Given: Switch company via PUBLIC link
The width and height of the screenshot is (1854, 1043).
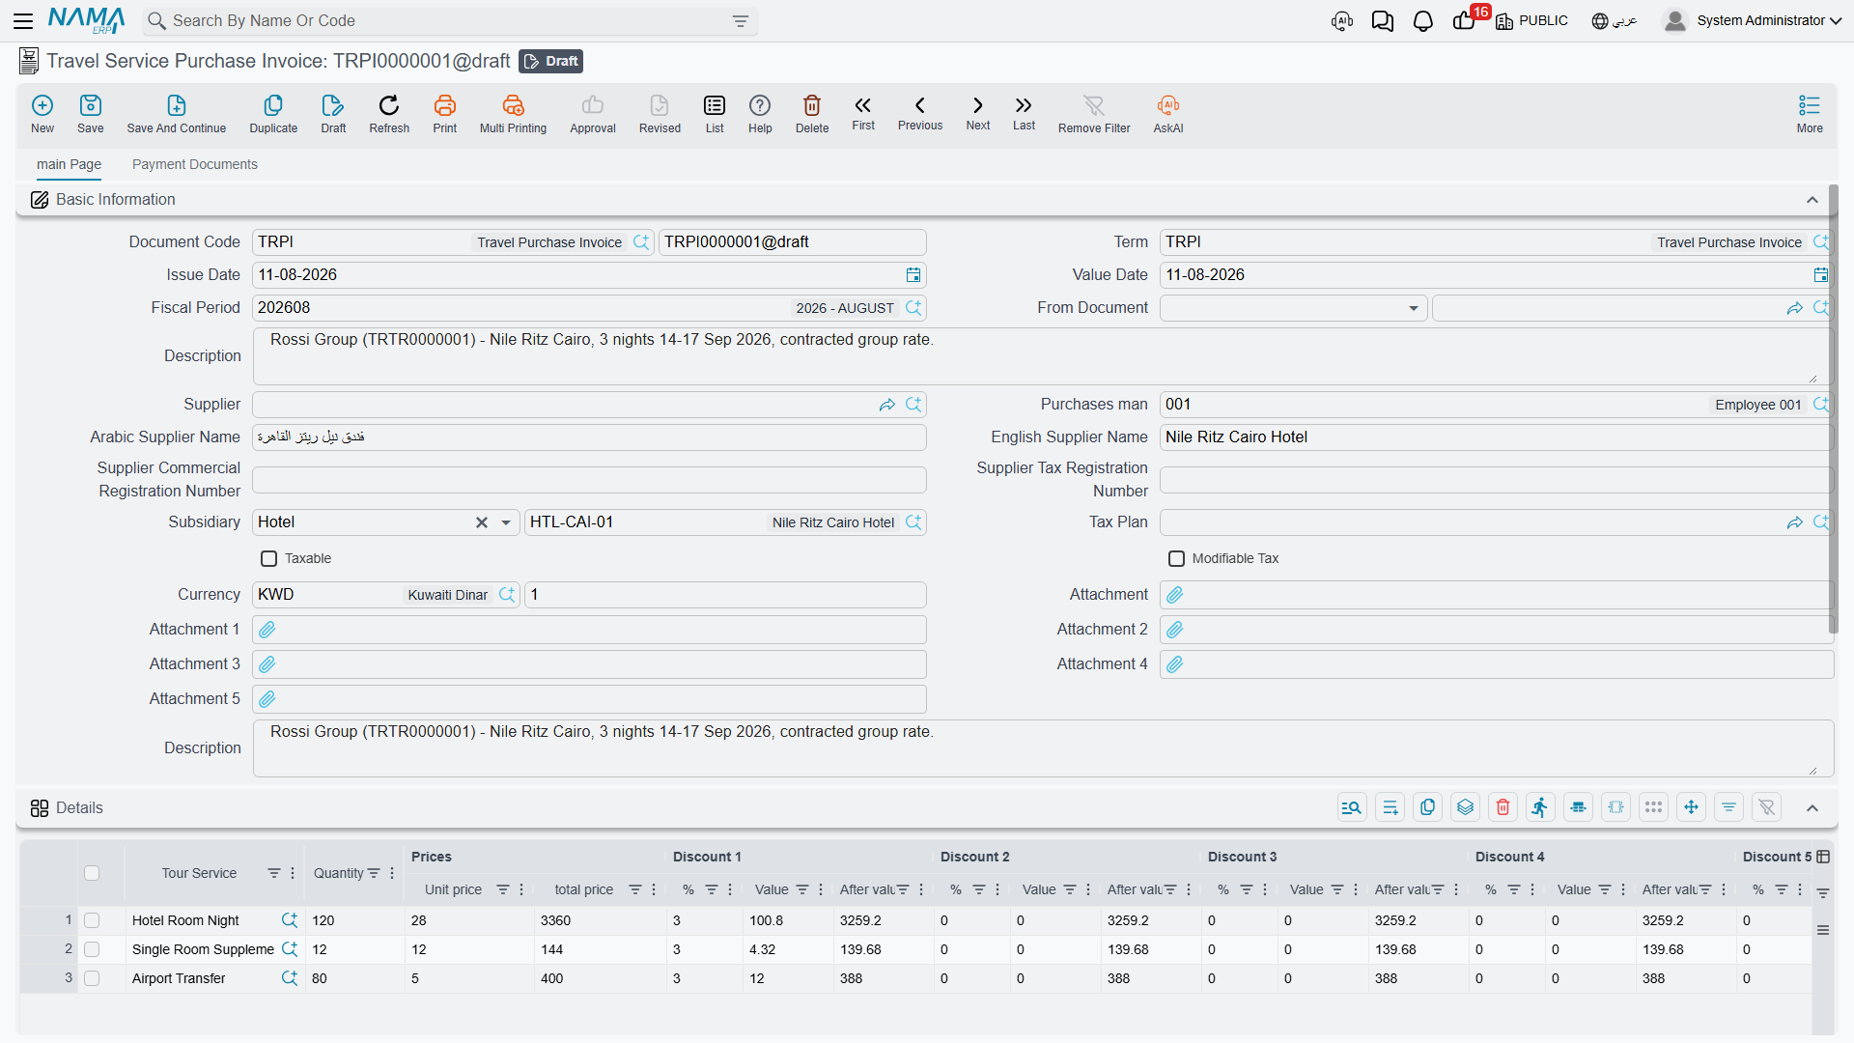Looking at the screenshot, I should 1532,20.
